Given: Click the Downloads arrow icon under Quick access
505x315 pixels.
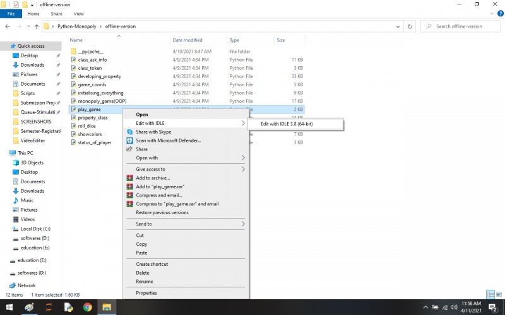Looking at the screenshot, I should (15, 65).
